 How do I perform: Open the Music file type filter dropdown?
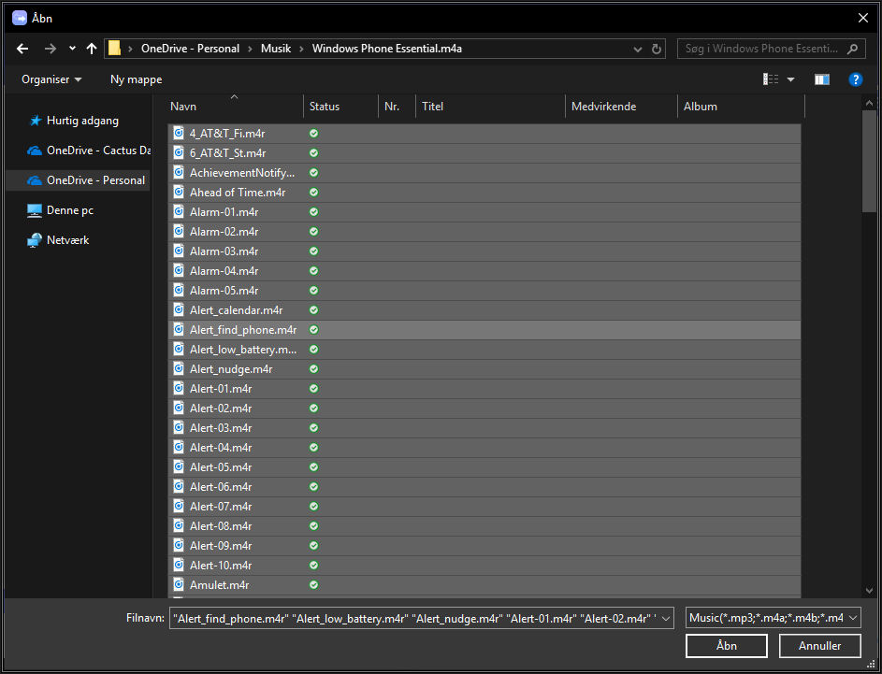(x=773, y=618)
